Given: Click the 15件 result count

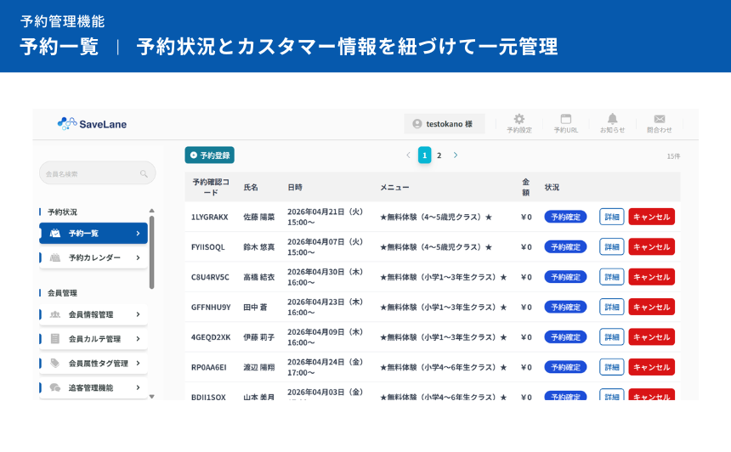Looking at the screenshot, I should click(x=673, y=156).
